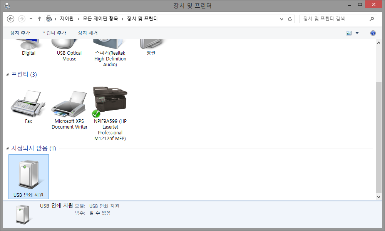Minimize the 장치 및 프린터 window

point(350,5)
